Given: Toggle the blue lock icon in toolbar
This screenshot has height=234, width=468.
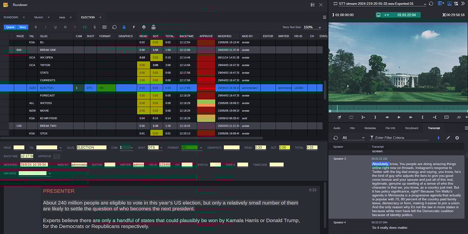Looking at the screenshot, I should (124, 27).
